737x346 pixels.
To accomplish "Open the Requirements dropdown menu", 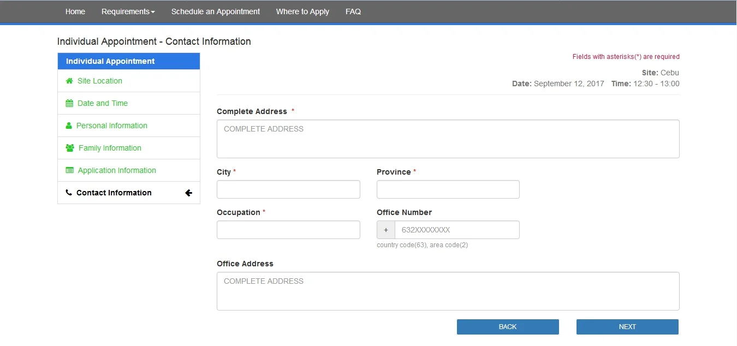I will (128, 11).
